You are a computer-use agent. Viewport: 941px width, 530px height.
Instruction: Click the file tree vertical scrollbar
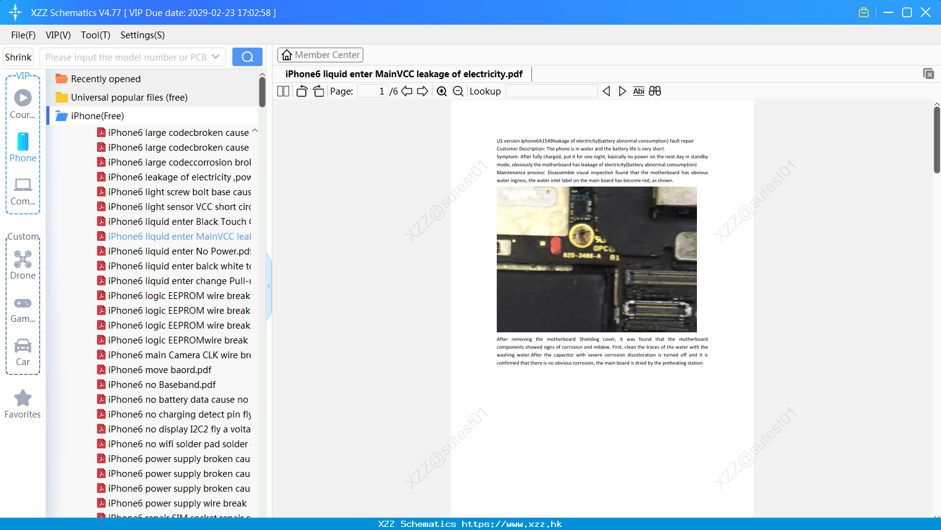point(262,93)
